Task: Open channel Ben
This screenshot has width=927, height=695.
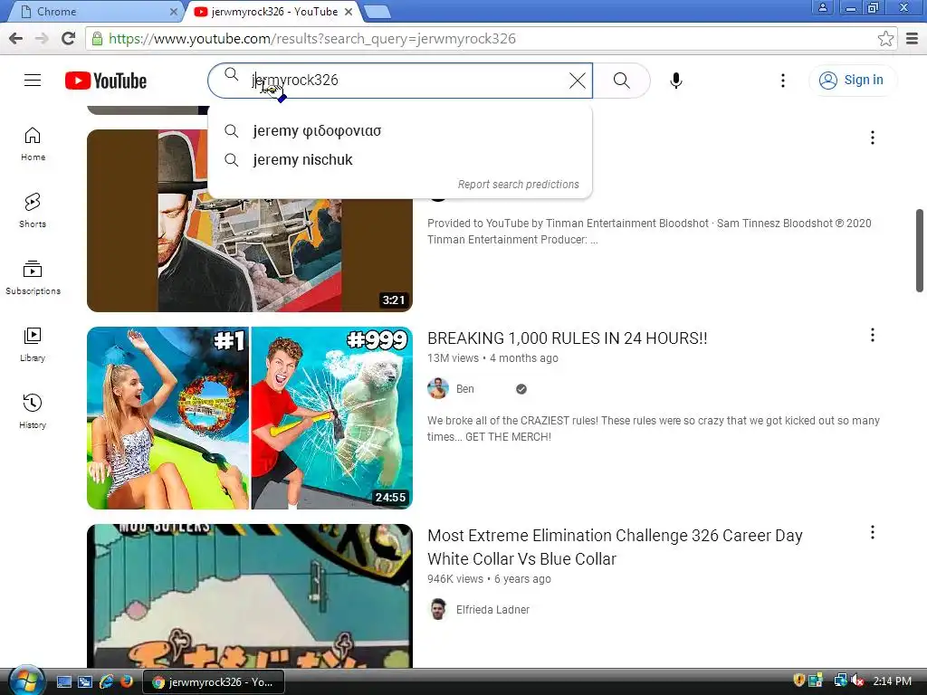Action: click(x=464, y=389)
